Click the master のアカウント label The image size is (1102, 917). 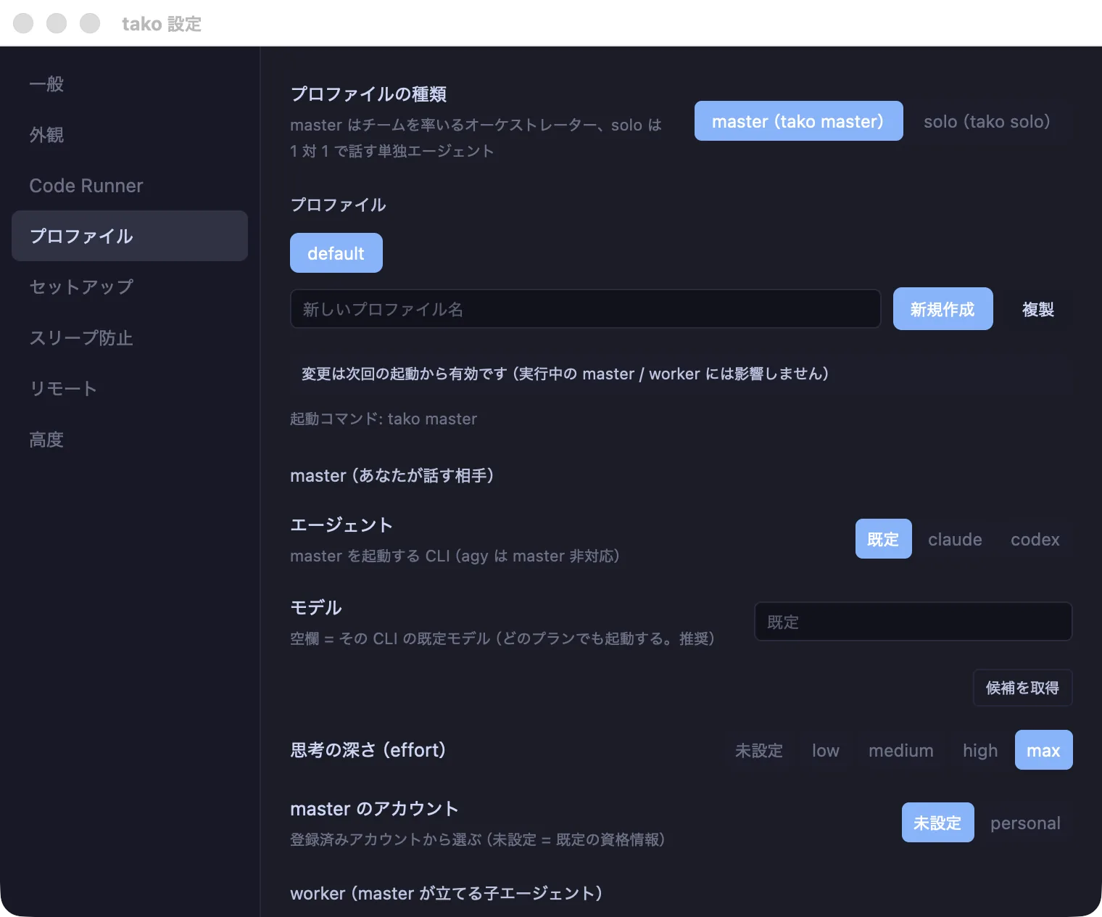[374, 808]
